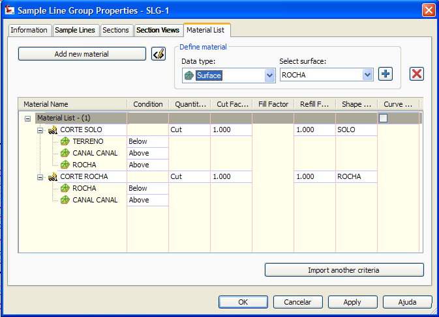Click the application icon in the title bar

tap(10, 10)
